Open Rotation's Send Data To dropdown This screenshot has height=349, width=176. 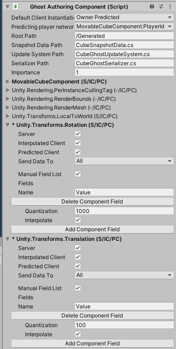coord(124,161)
